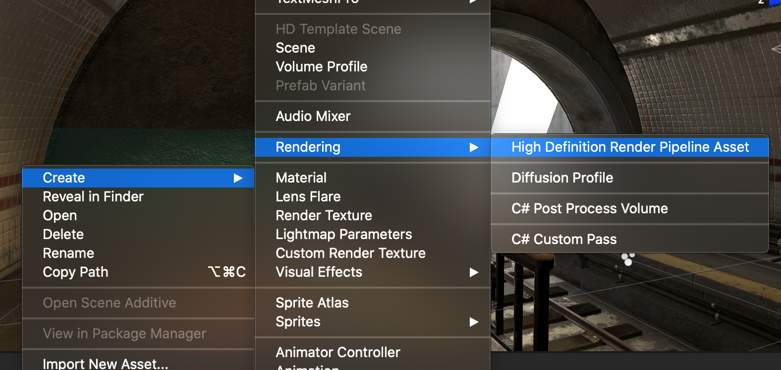
Task: Choose Diffusion Profile from submenu
Action: pos(562,178)
